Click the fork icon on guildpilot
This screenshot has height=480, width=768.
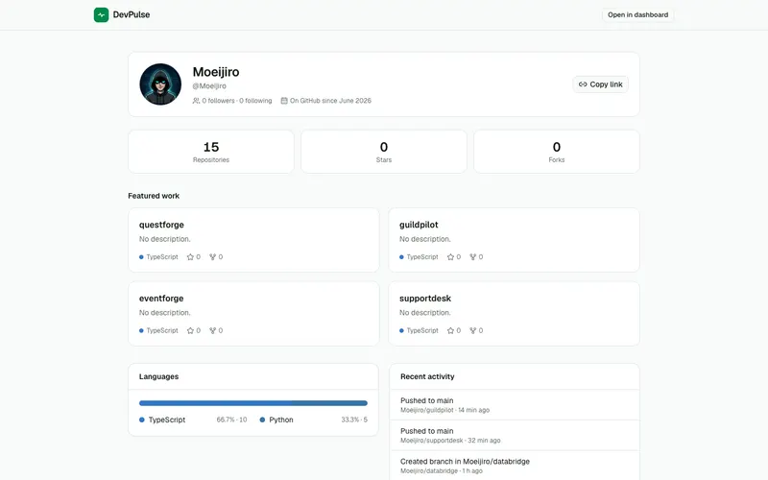point(472,256)
